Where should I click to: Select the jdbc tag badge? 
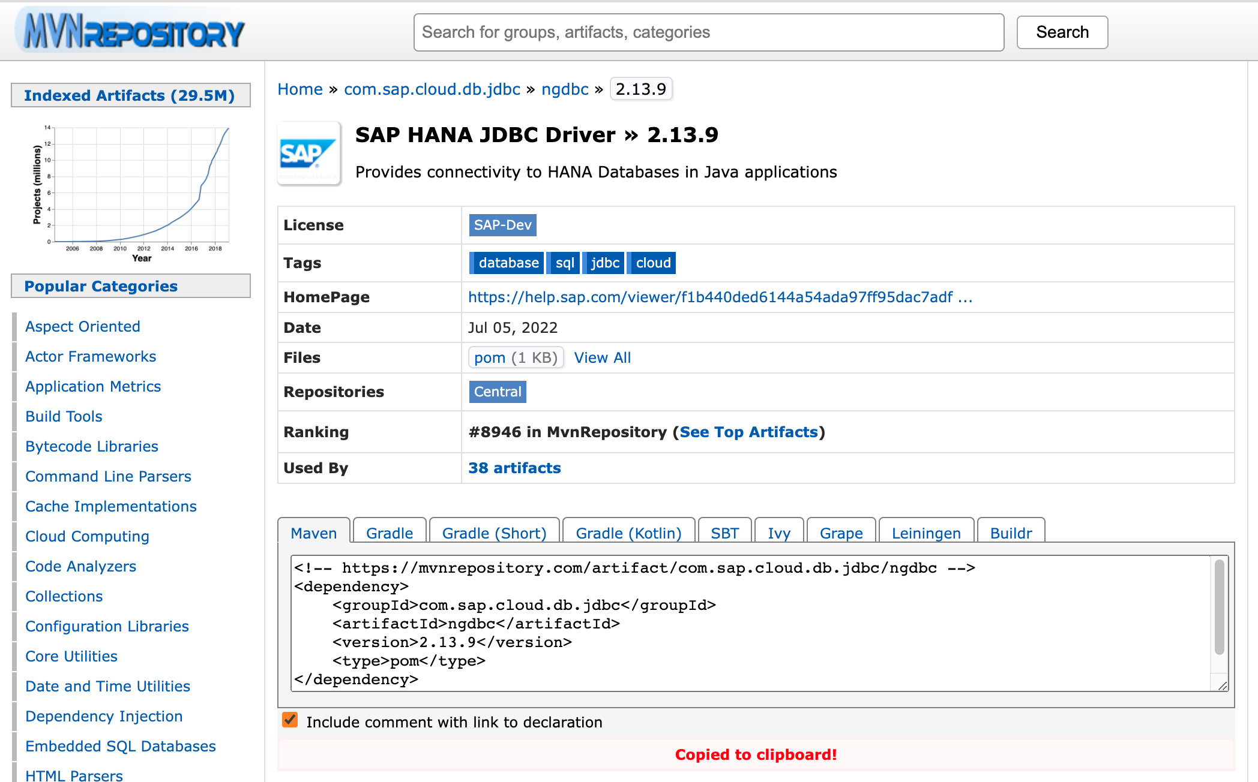[x=604, y=263]
